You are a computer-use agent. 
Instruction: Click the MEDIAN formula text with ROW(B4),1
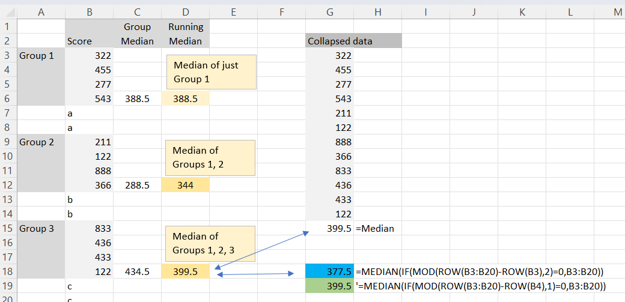[x=481, y=286]
